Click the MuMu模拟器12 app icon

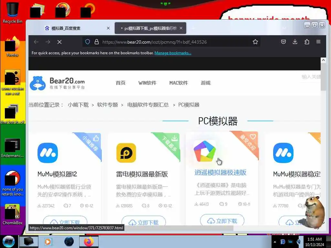tap(48, 153)
